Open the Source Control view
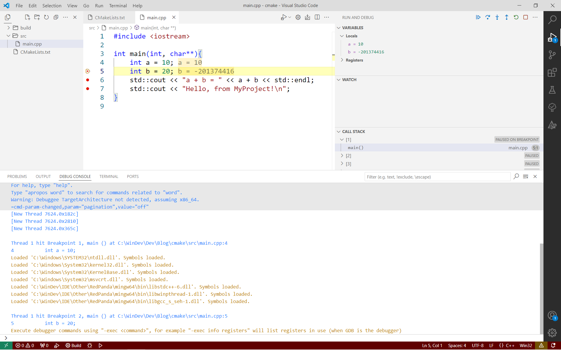 coord(552,55)
